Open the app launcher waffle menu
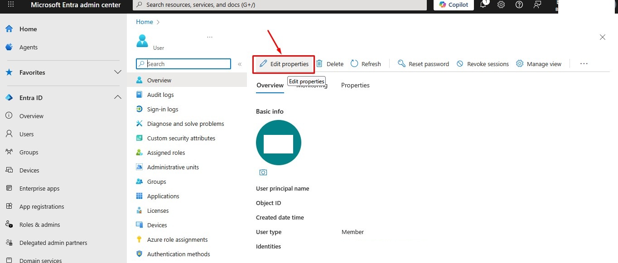The width and height of the screenshot is (618, 263). [x=11, y=5]
